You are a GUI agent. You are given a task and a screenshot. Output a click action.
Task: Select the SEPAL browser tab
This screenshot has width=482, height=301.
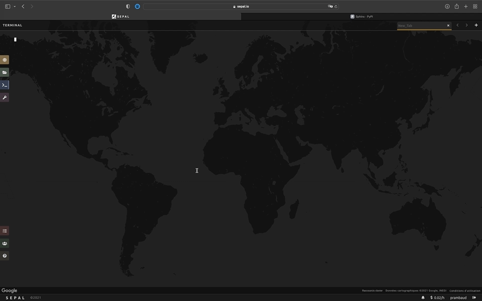[x=120, y=17]
